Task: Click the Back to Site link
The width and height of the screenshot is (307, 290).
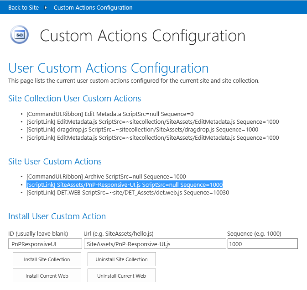Action: pos(23,7)
